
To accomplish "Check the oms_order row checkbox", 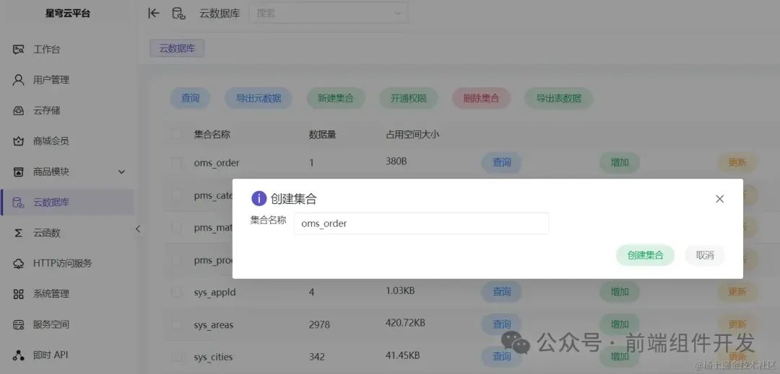I will [x=176, y=162].
